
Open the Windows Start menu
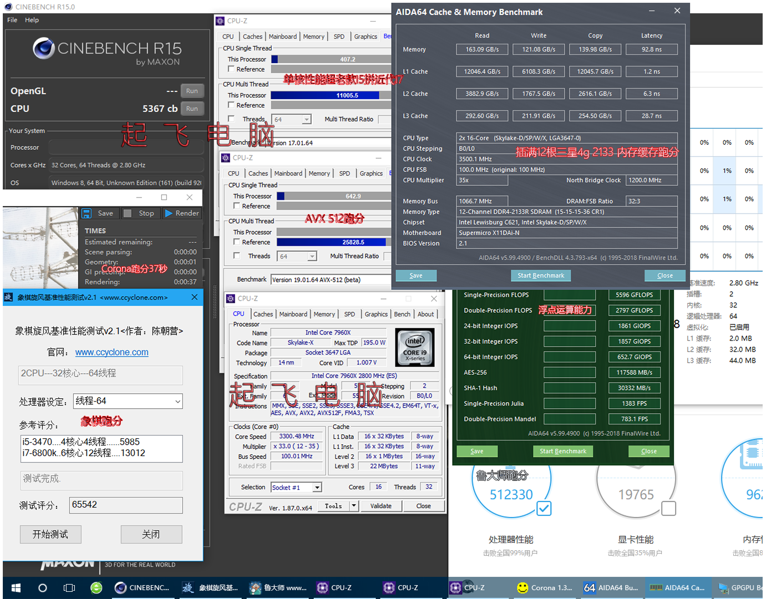click(x=16, y=588)
